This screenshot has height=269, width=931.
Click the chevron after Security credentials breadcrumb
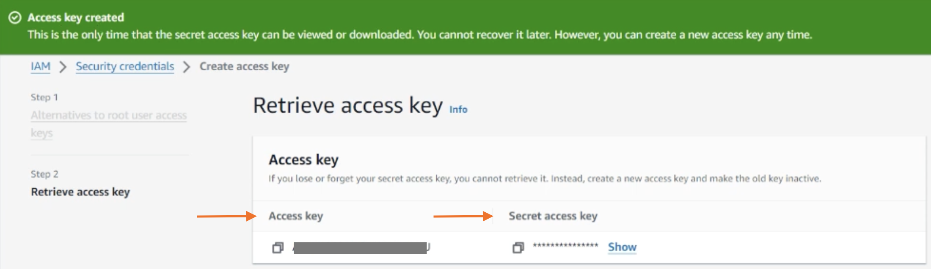click(x=187, y=67)
